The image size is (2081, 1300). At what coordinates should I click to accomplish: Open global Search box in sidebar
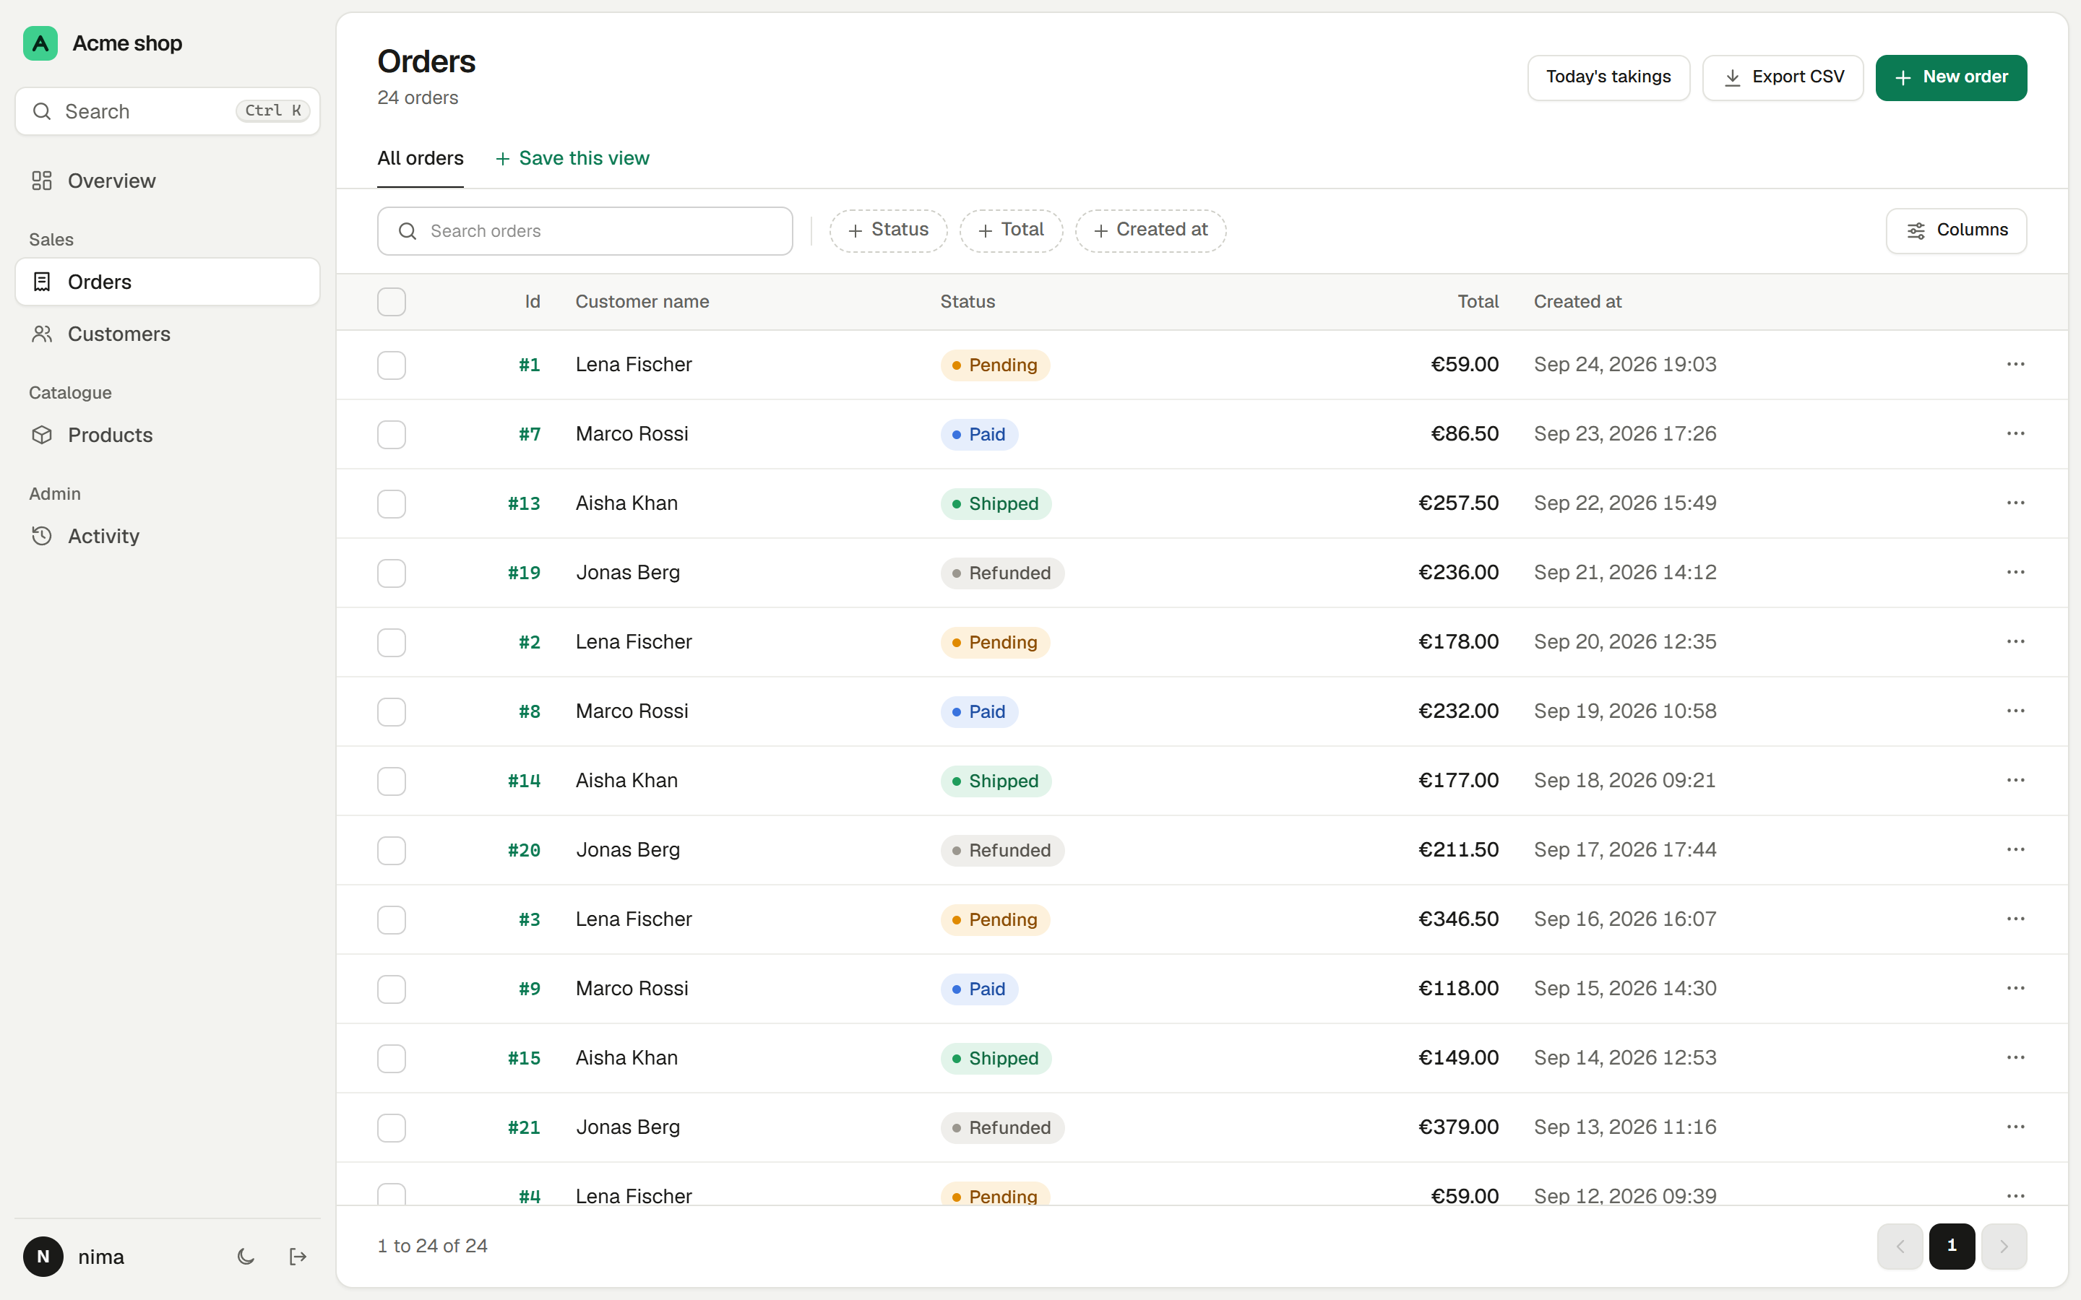tap(168, 111)
